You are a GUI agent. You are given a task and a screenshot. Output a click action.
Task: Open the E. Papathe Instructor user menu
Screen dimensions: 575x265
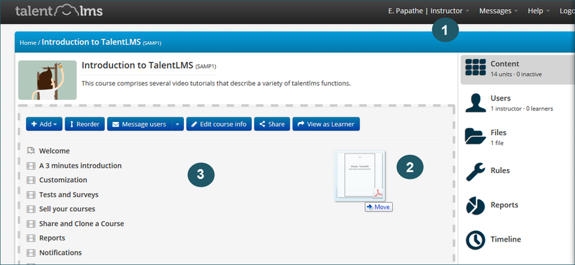[429, 11]
